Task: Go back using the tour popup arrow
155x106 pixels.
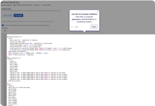Action: click(72, 27)
